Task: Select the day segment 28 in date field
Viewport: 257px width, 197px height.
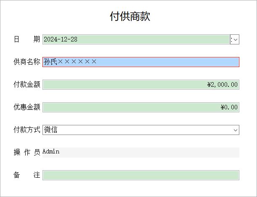Action: 74,39
